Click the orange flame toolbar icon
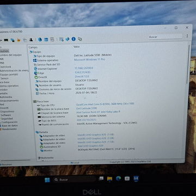Screen dimensions: 196x196 pos(19,40)
